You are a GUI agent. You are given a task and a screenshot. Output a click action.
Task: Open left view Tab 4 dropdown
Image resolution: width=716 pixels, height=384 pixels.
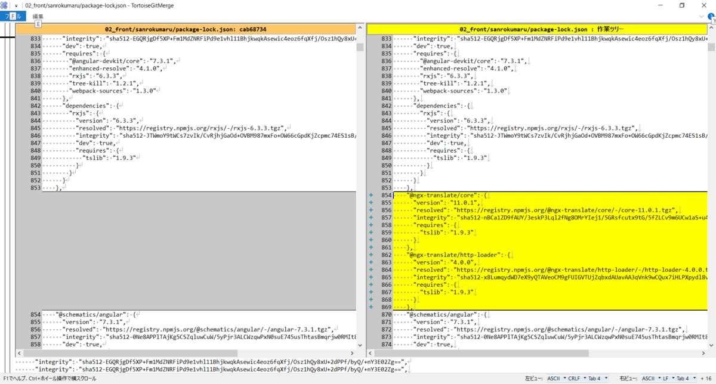tap(598, 379)
